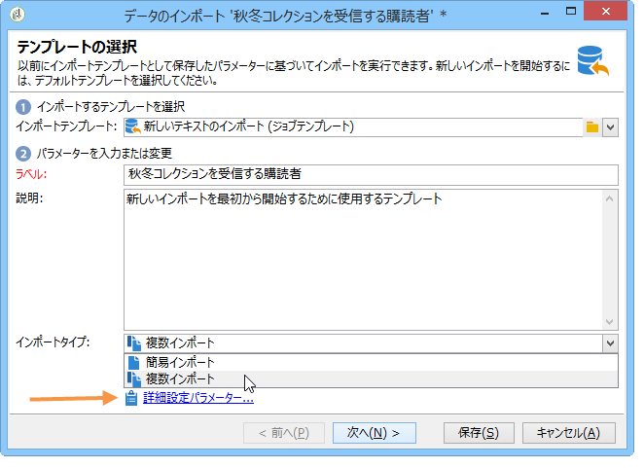Click the description scrollbar down arrow
644x468 pixels.
[610, 321]
